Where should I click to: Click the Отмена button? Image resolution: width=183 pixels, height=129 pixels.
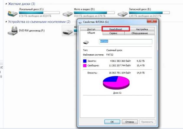(130, 122)
